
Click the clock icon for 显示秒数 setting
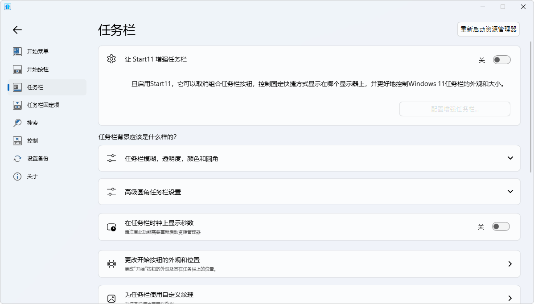tap(111, 226)
